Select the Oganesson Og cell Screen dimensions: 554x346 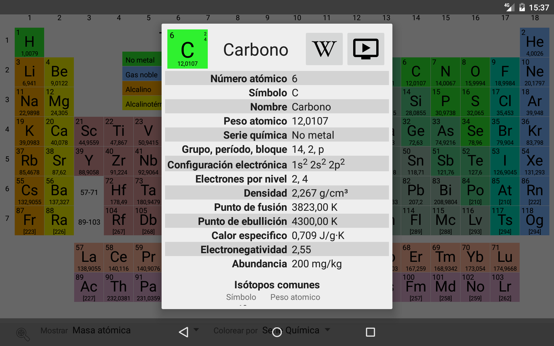point(534,221)
